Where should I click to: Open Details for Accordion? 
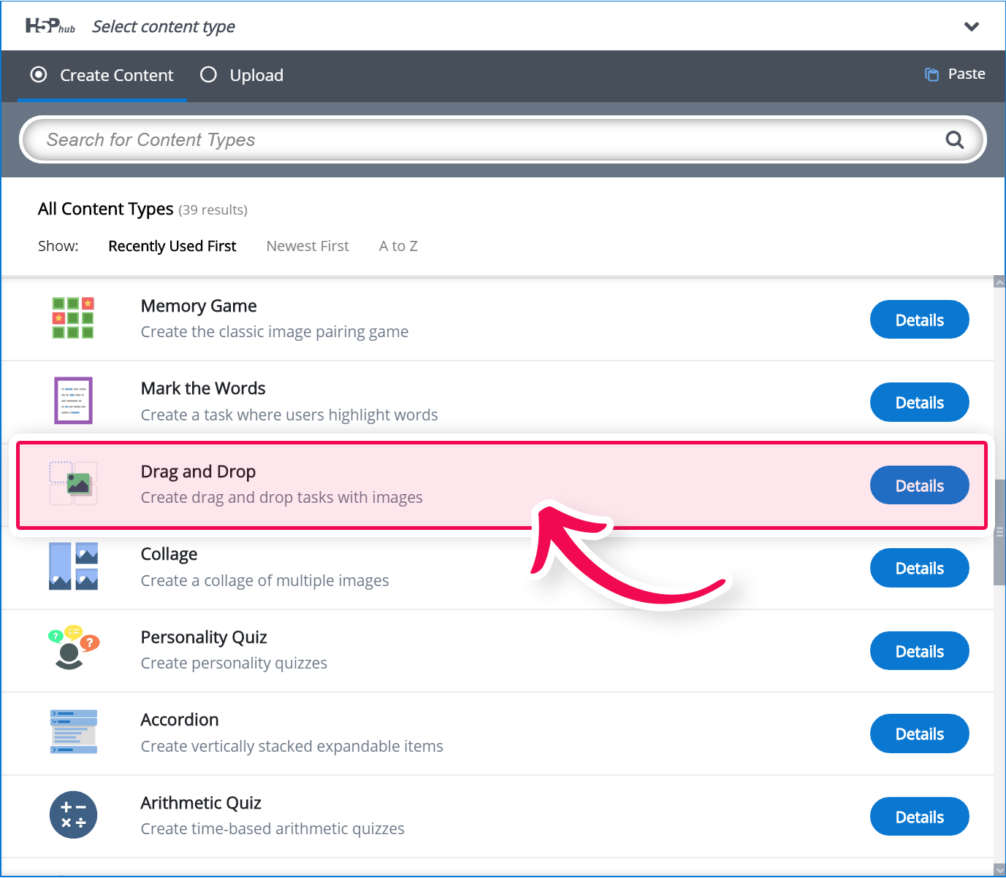(x=919, y=733)
